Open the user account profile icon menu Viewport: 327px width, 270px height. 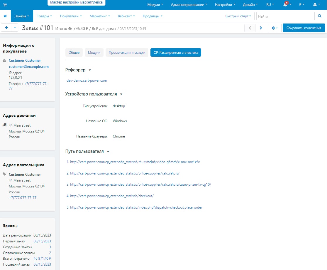315,5
